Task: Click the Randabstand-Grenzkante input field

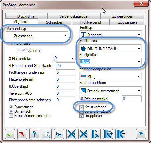Action: coord(66,66)
